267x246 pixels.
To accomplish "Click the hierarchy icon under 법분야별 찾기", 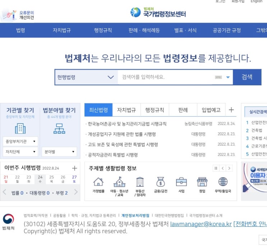I will click(x=59, y=128).
